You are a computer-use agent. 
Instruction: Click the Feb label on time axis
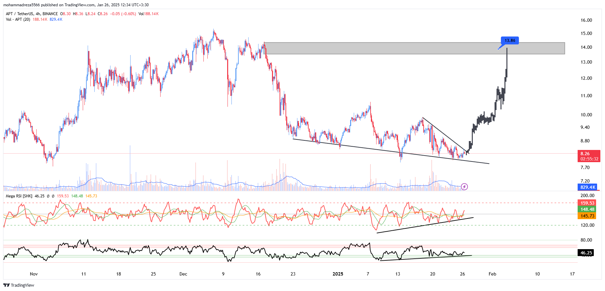click(492, 274)
